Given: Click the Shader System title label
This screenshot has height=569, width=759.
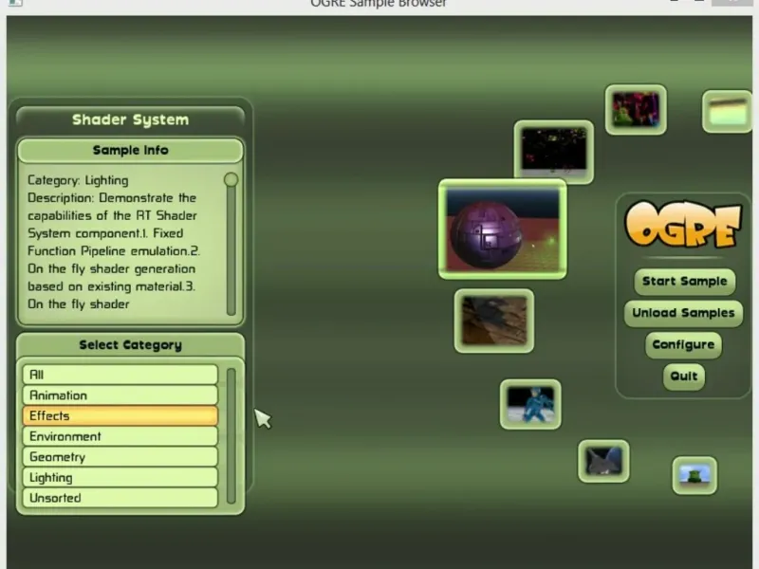Looking at the screenshot, I should [130, 119].
